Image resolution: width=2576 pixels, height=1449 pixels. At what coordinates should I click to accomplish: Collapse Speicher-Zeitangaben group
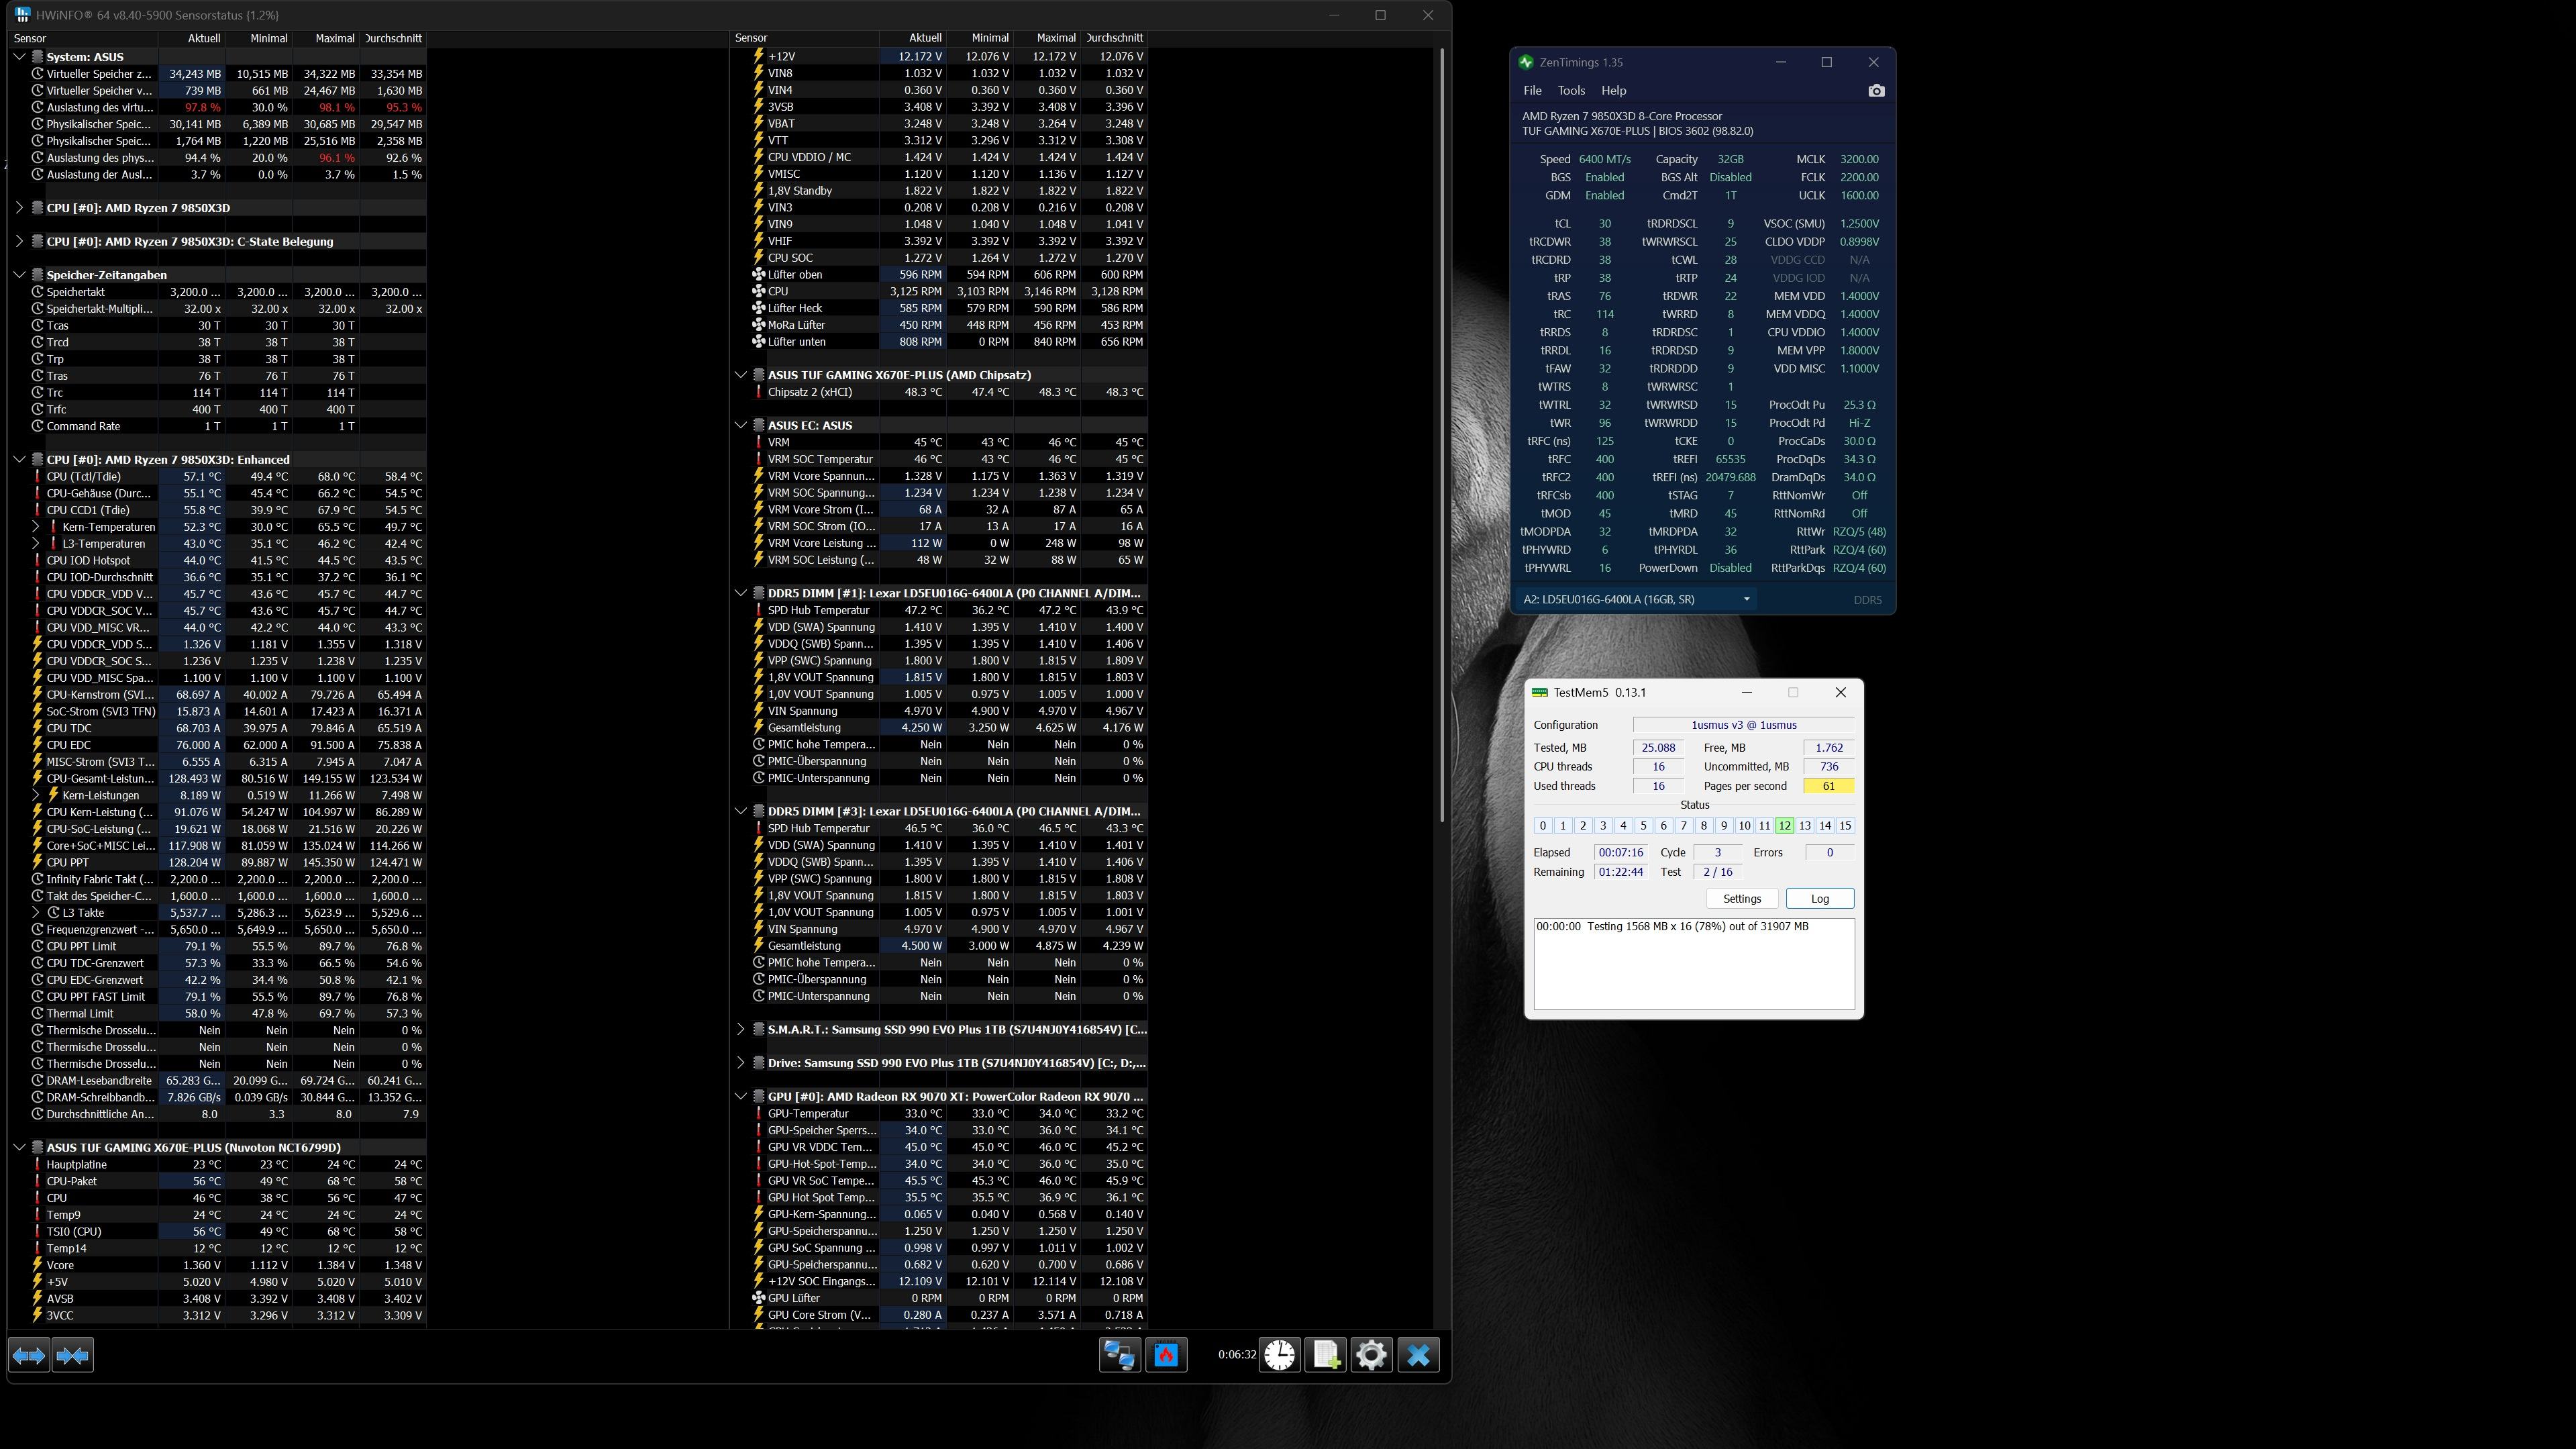(x=19, y=275)
